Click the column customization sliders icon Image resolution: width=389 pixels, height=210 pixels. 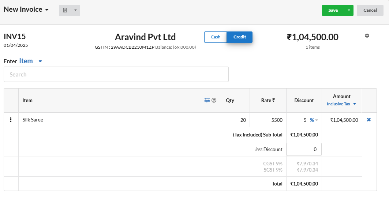pos(207,100)
